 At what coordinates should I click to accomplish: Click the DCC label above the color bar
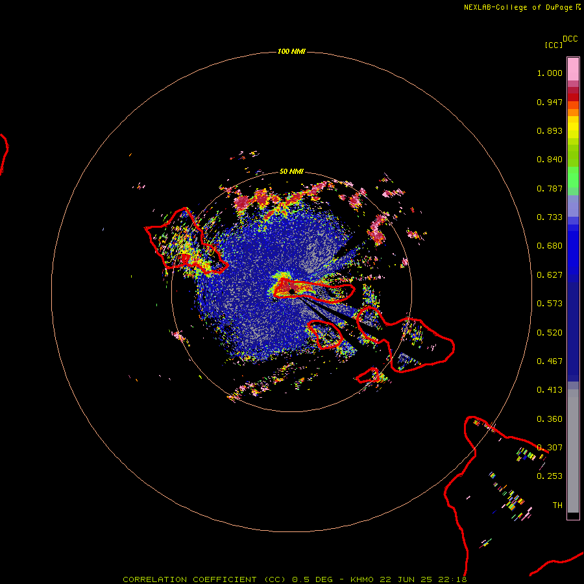[x=570, y=39]
